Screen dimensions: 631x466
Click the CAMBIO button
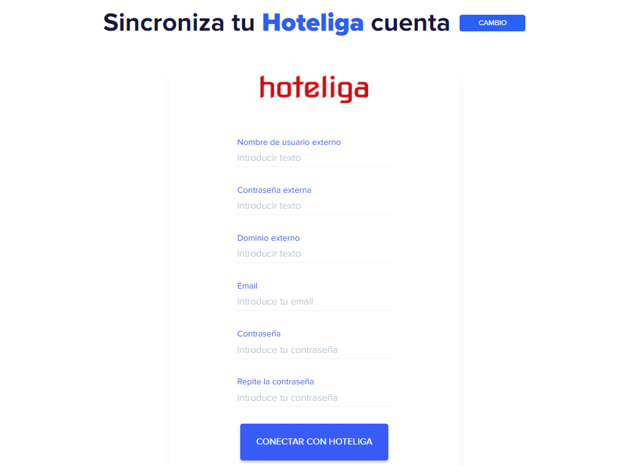click(x=492, y=23)
